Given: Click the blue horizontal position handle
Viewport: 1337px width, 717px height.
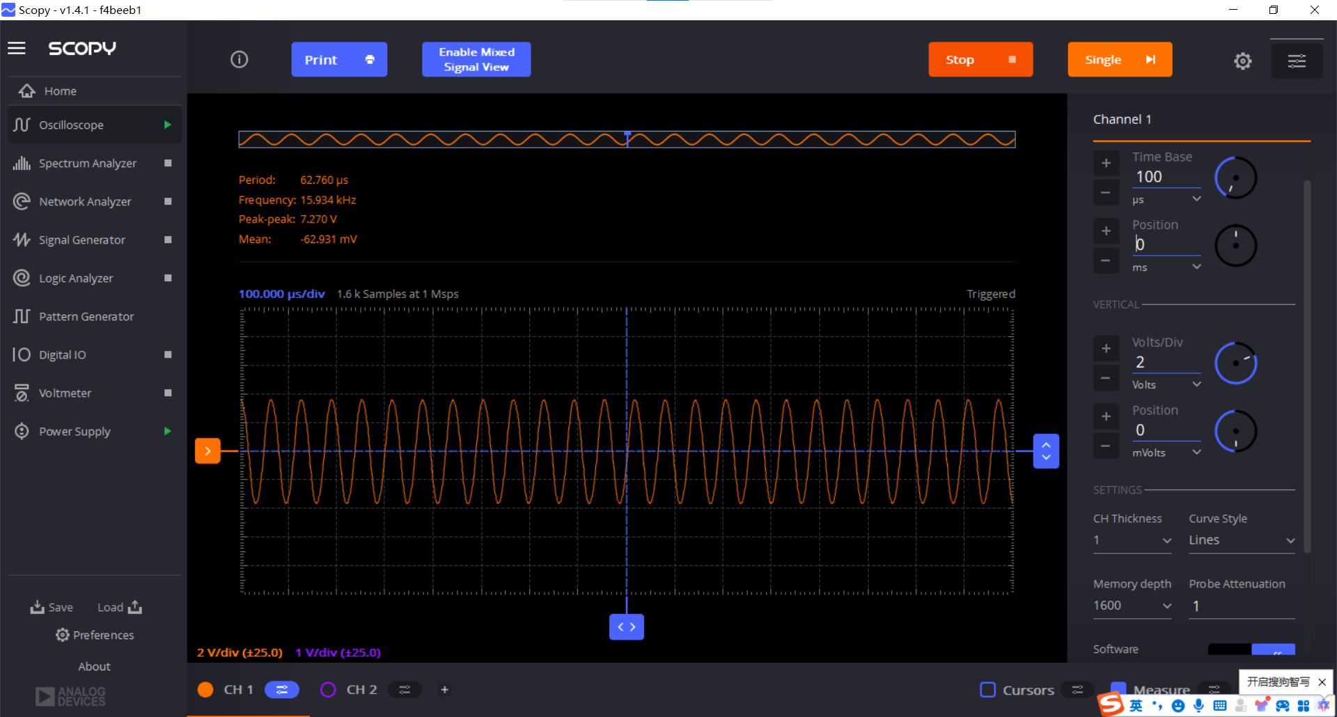Looking at the screenshot, I should 627,627.
